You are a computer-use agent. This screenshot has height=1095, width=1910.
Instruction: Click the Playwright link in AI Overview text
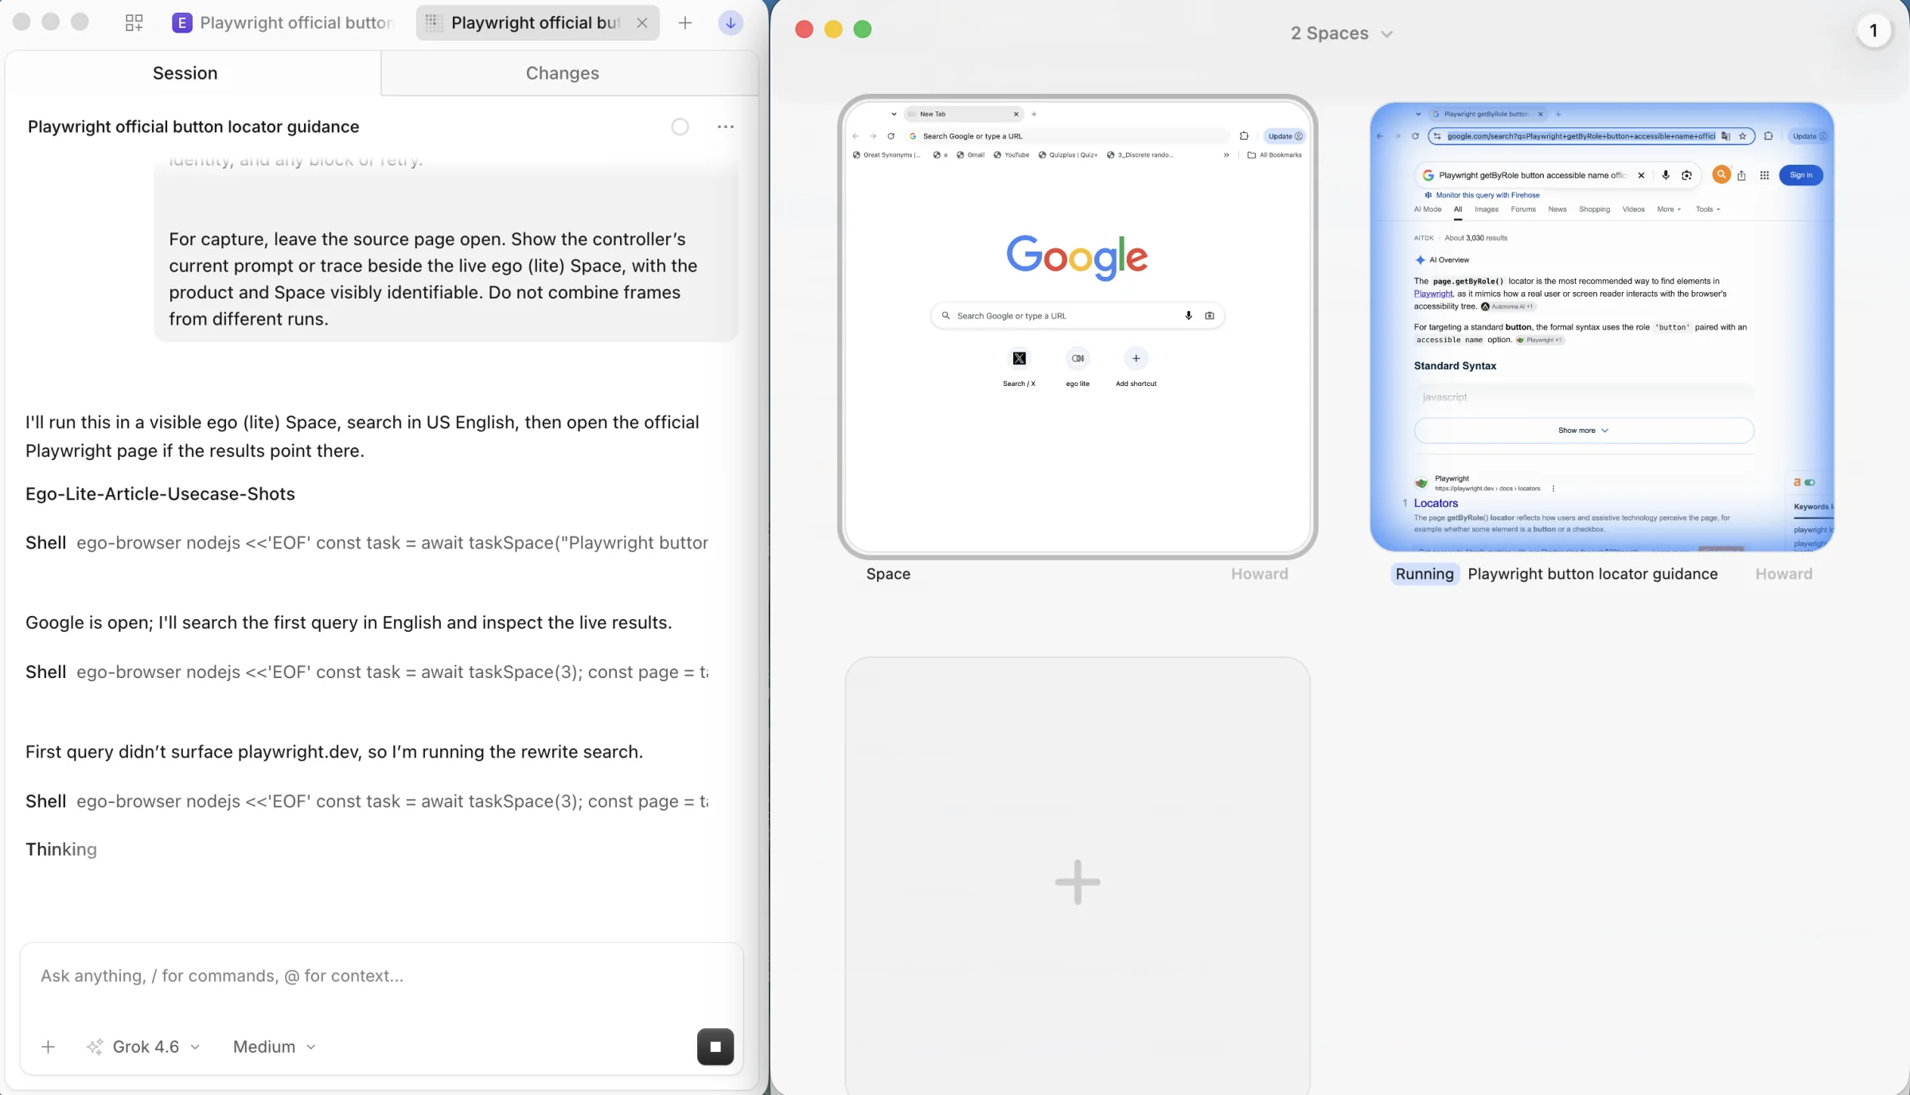click(1433, 294)
